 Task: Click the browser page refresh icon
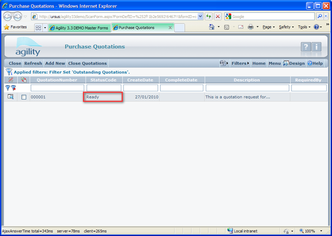point(209,17)
